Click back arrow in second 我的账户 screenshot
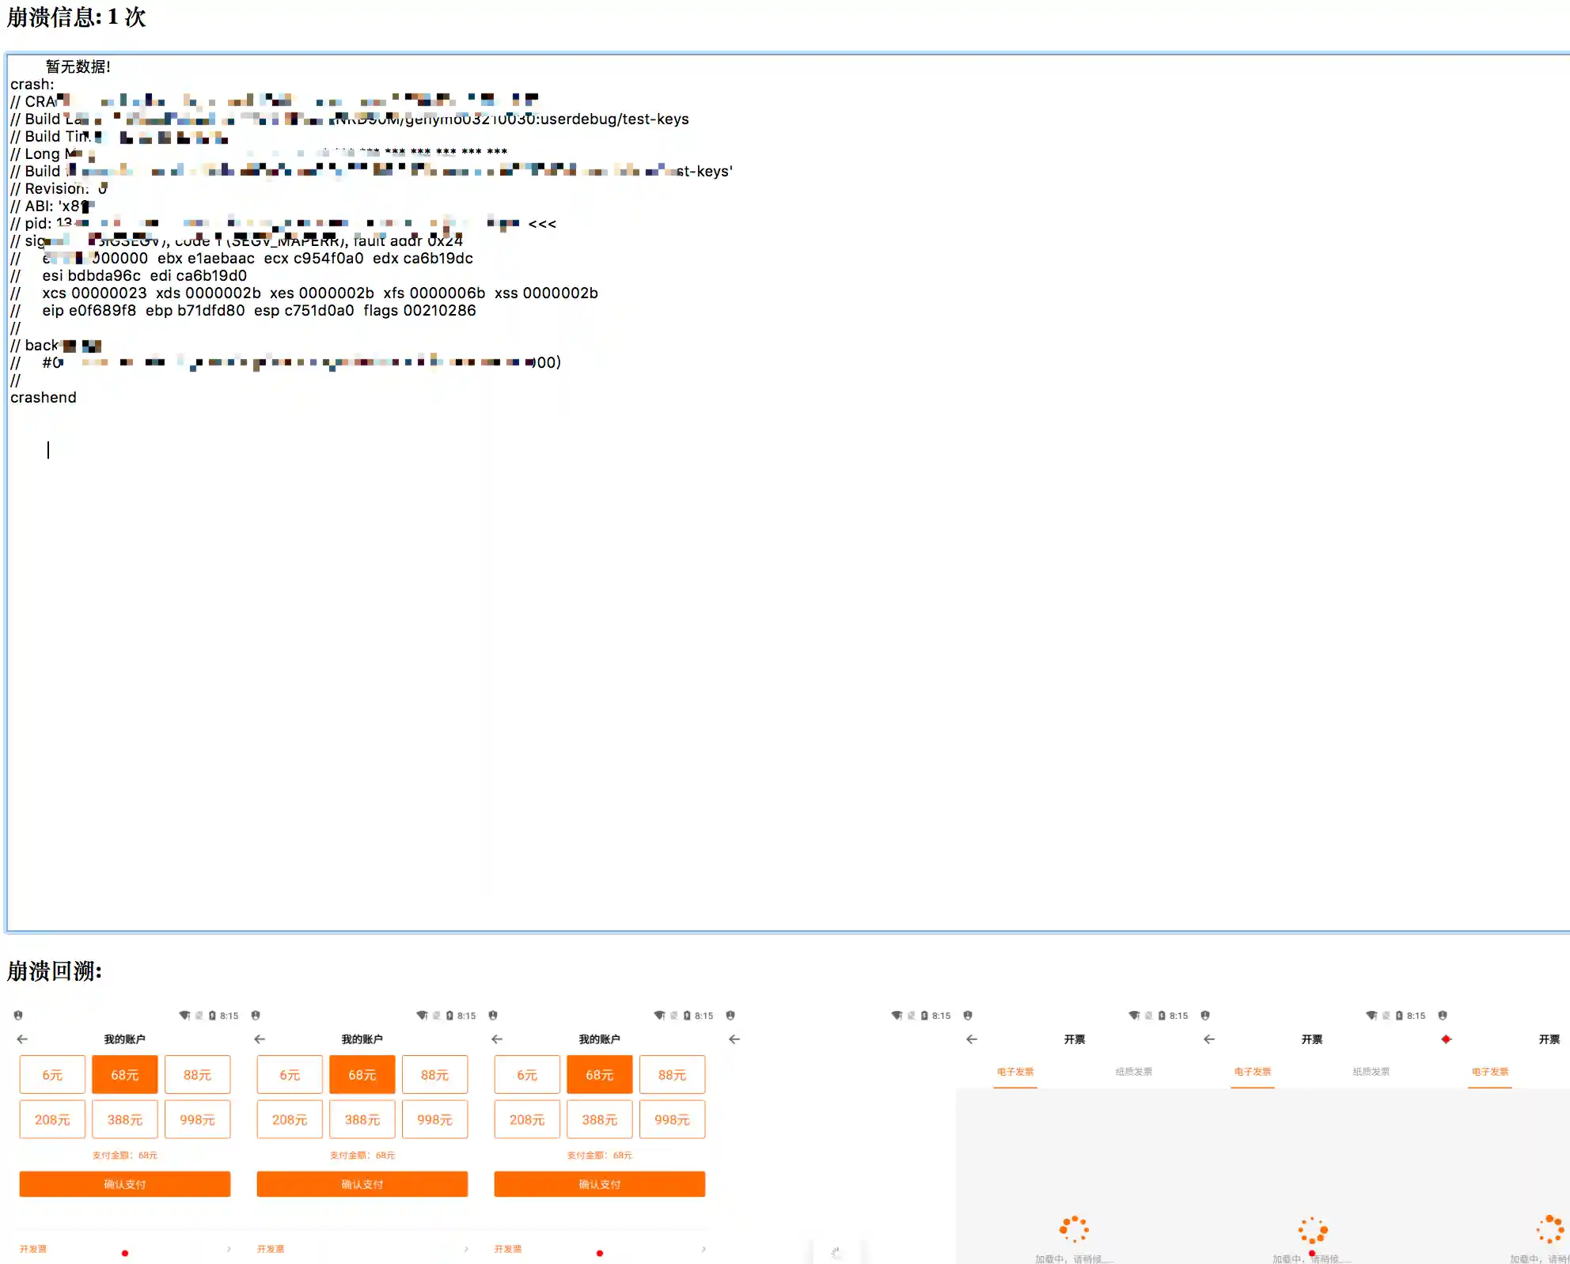Image resolution: width=1570 pixels, height=1264 pixels. [x=260, y=1039]
